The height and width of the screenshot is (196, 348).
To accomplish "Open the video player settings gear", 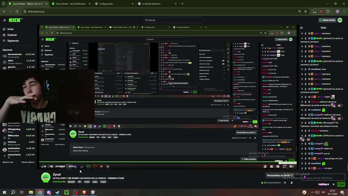I will 291,167.
